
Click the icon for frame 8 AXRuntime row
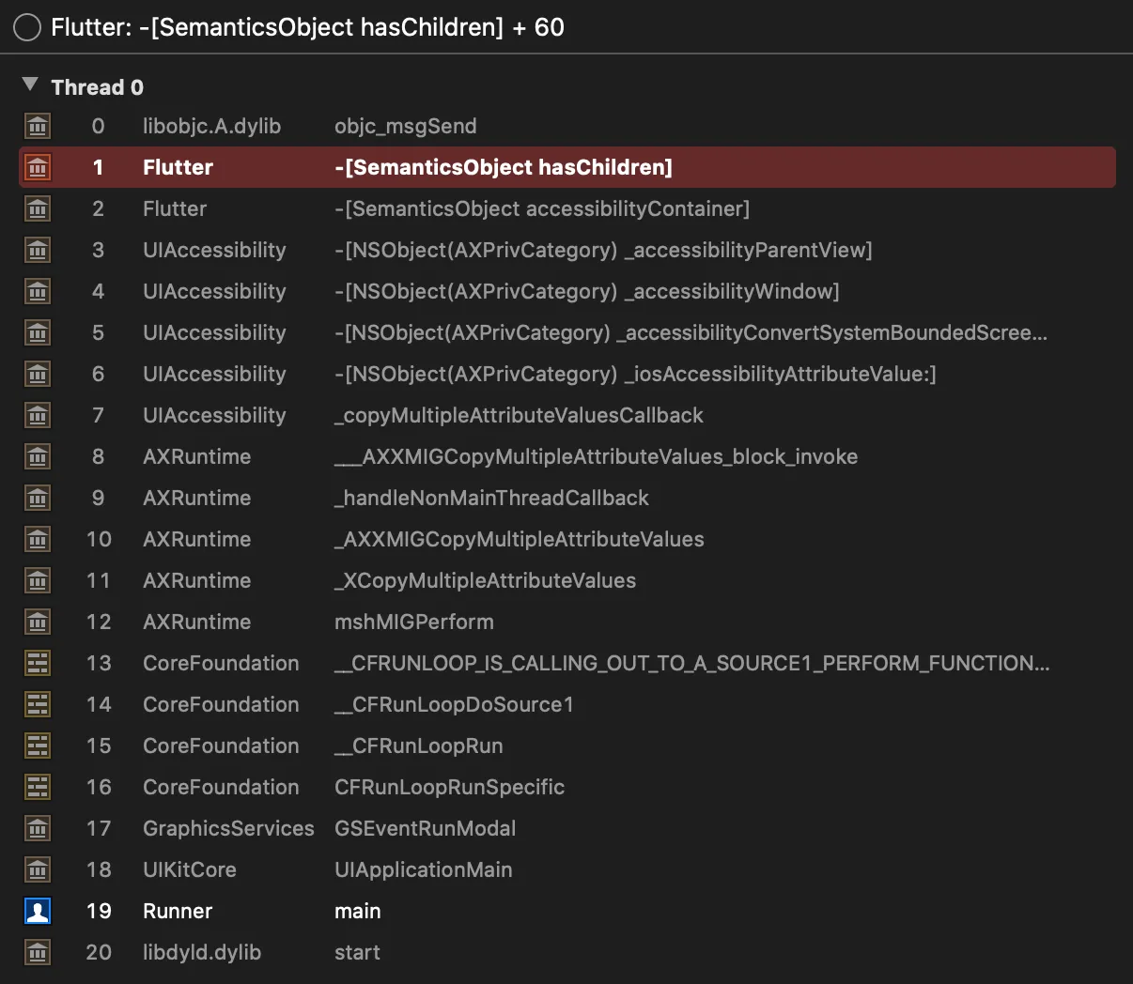click(38, 456)
